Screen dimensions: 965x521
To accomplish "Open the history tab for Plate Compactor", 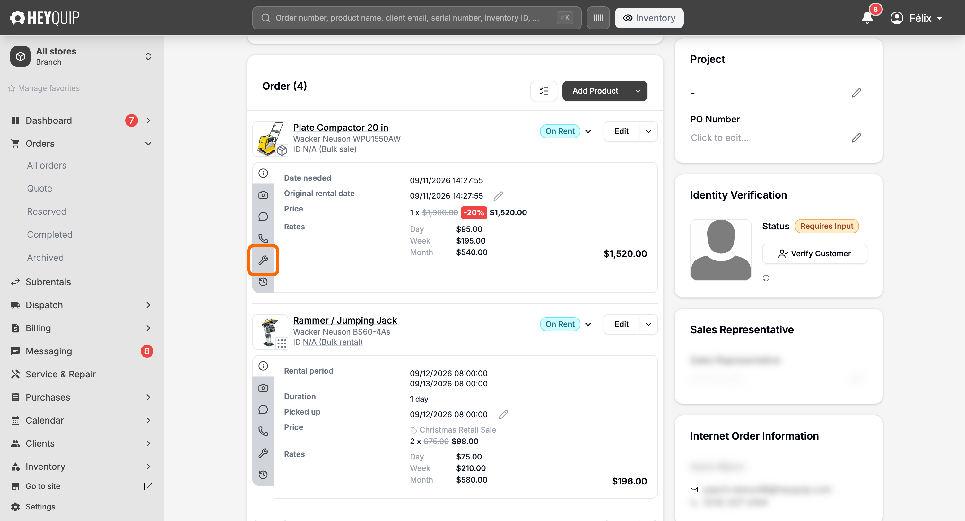I will click(x=263, y=282).
